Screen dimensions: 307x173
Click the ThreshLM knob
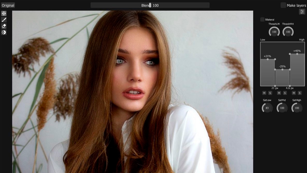[x=274, y=32]
